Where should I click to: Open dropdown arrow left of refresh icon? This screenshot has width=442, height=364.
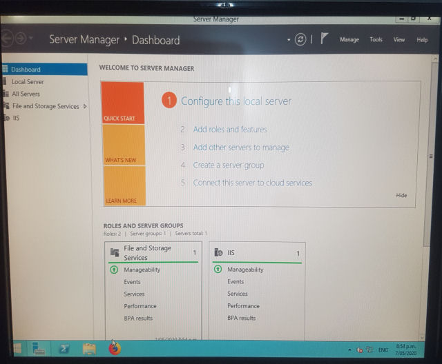pos(289,40)
